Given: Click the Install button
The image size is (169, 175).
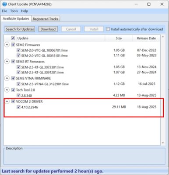Looking at the screenshot, I should 94,29.
